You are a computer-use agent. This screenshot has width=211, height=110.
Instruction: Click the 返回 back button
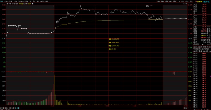(191, 1)
